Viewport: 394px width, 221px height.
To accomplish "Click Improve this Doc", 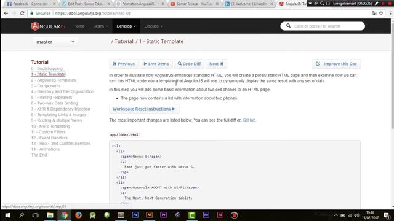I will pyautogui.click(x=336, y=64).
